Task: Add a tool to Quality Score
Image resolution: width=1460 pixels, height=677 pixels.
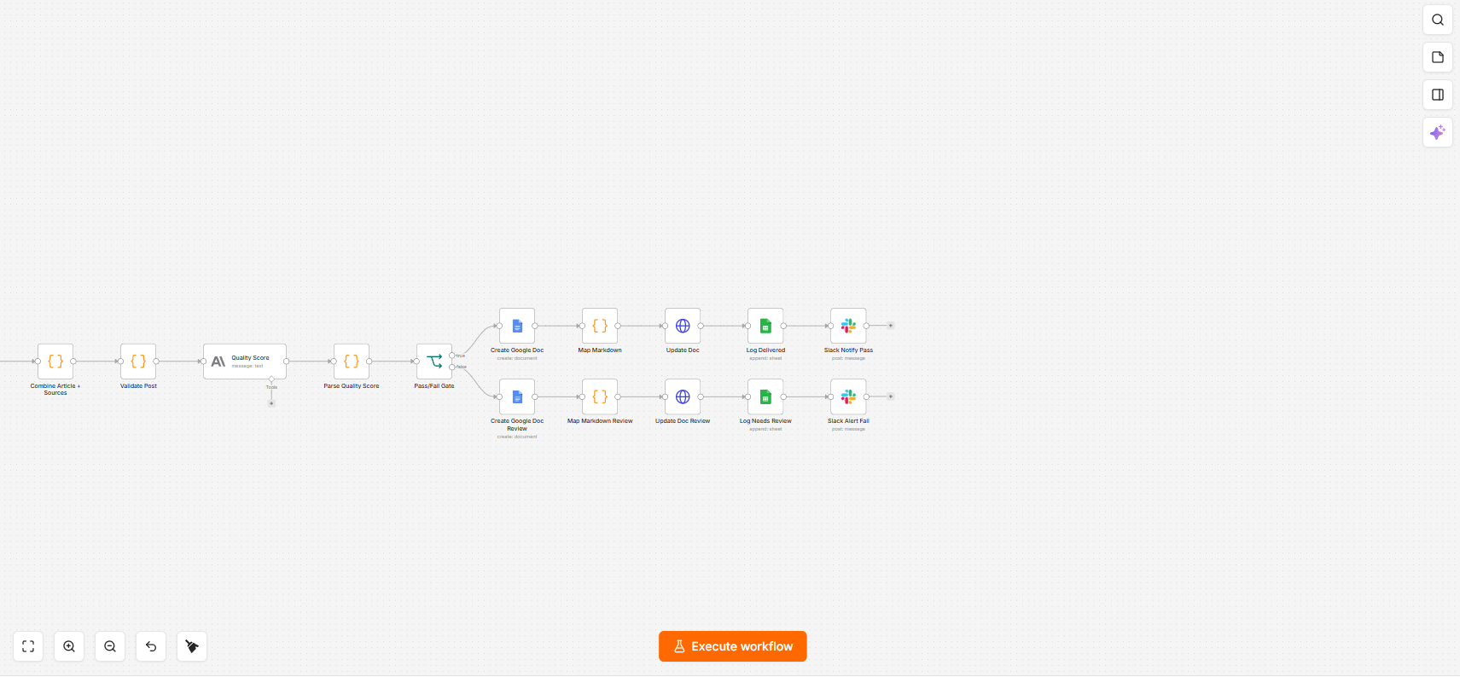Action: [271, 403]
